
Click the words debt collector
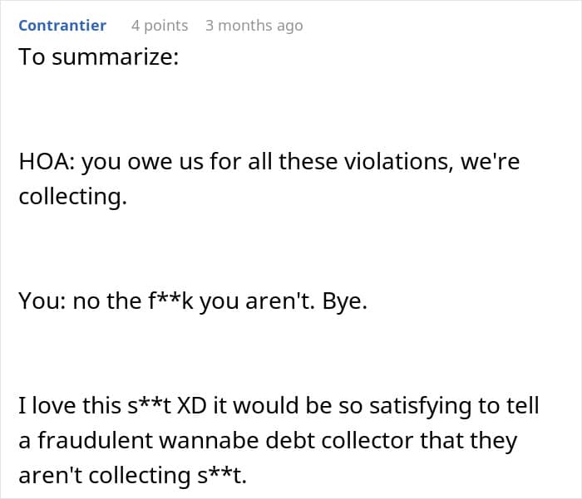pyautogui.click(x=339, y=440)
